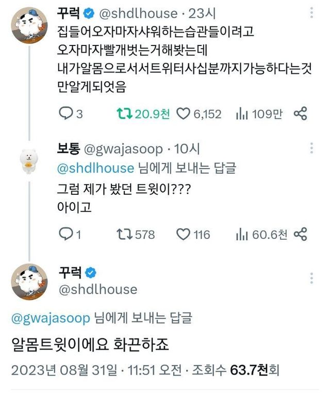330x401 pixels.
Task: Share 보통's reply tweet
Action: tap(301, 235)
